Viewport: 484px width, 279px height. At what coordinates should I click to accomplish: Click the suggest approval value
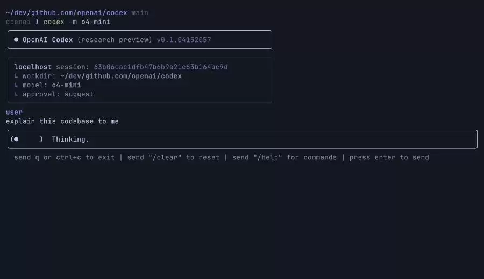[x=79, y=94]
